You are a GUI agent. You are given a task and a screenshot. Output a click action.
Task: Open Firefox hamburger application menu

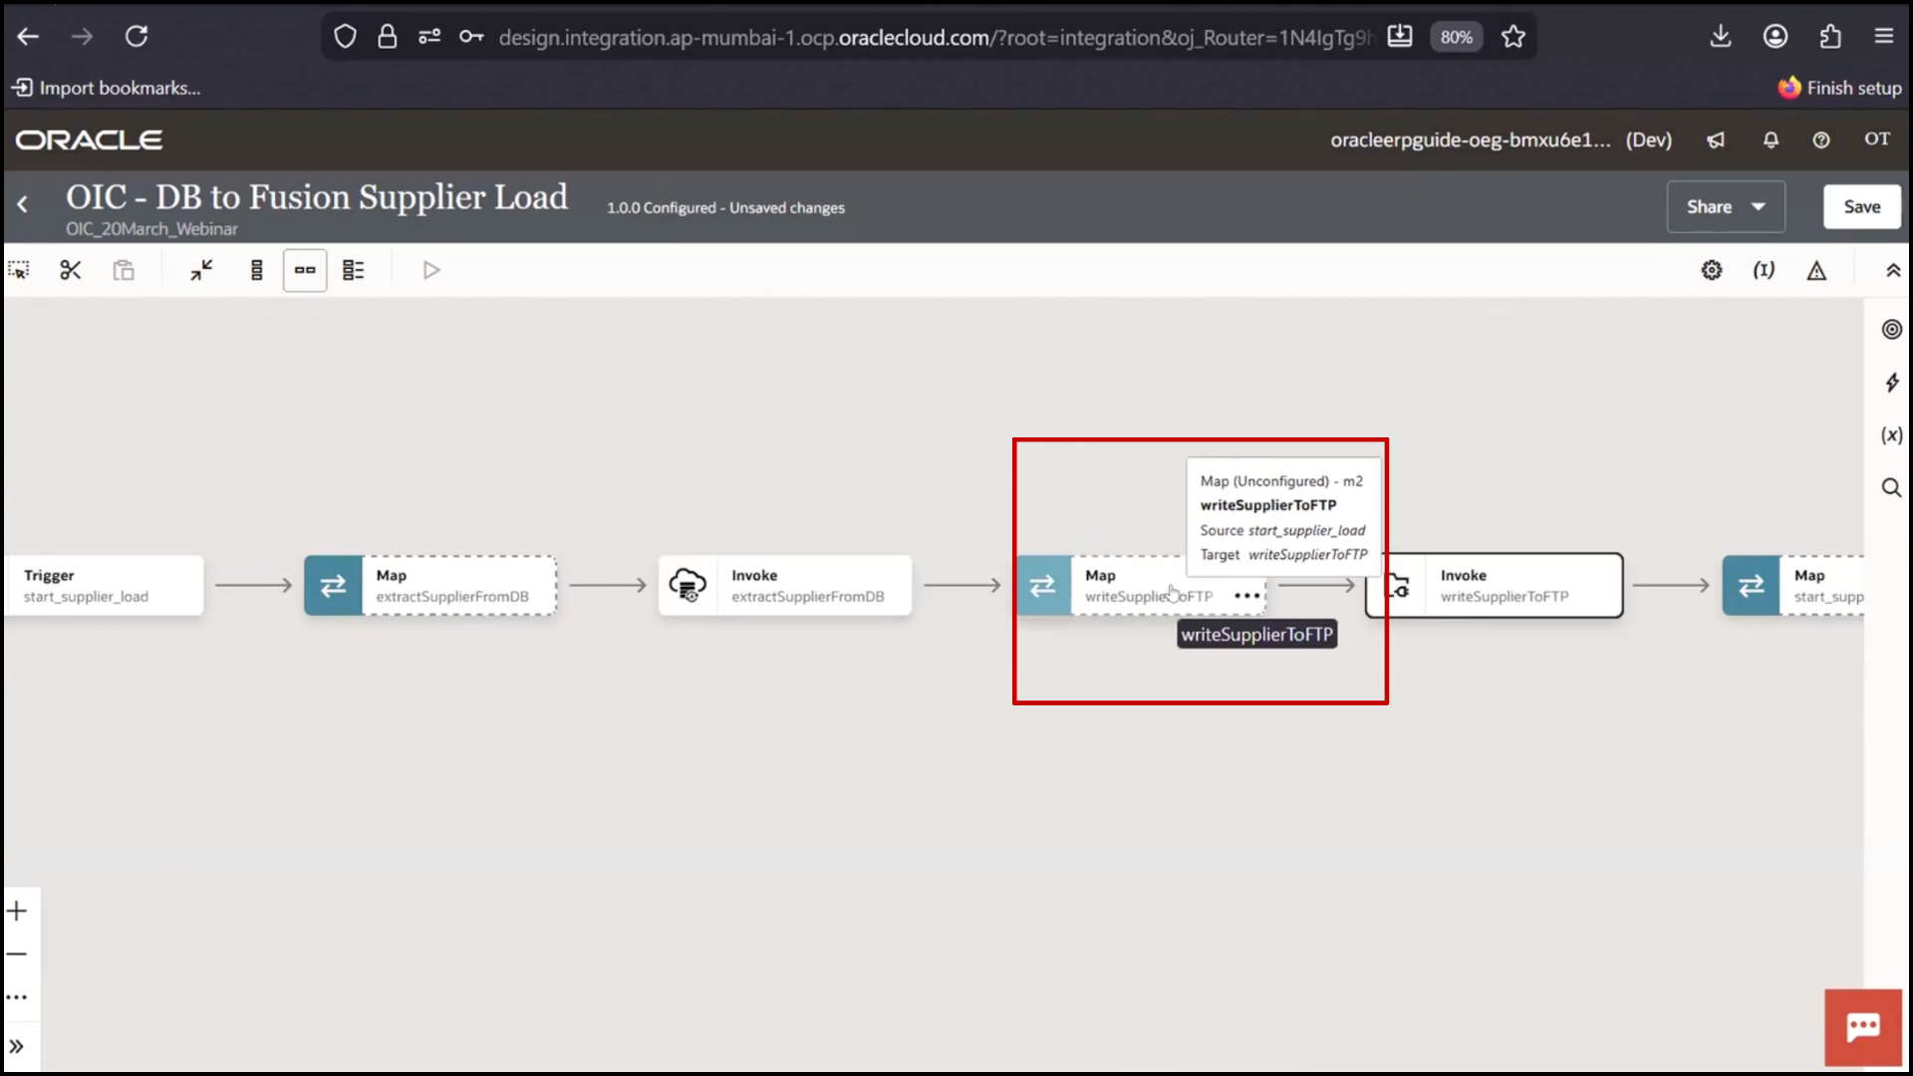(x=1883, y=37)
